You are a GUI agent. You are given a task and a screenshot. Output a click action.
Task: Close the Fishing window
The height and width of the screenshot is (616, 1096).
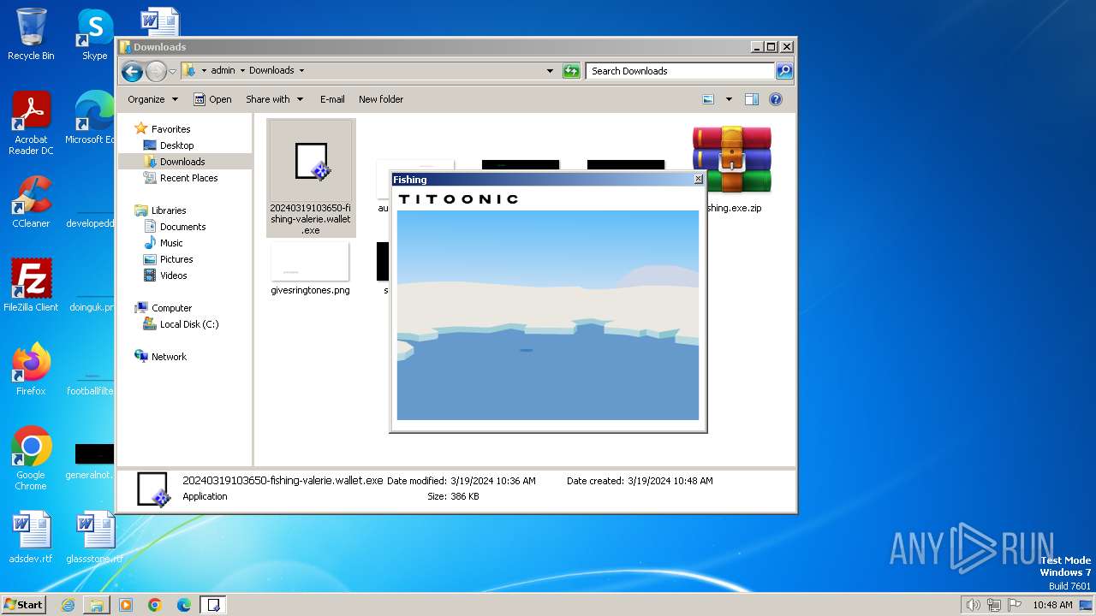[x=698, y=180]
